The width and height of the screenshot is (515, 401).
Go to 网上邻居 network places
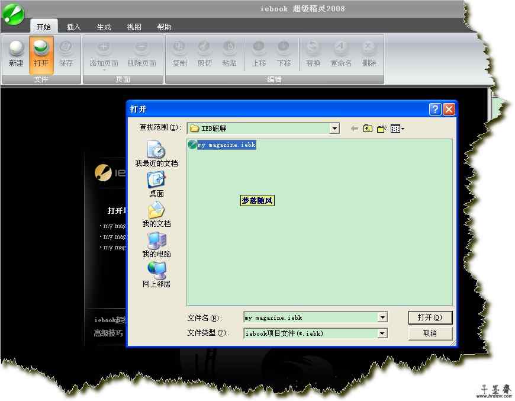pyautogui.click(x=156, y=275)
